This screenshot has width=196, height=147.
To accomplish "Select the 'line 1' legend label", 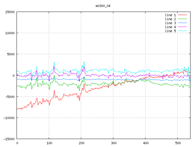I will coord(170,15).
